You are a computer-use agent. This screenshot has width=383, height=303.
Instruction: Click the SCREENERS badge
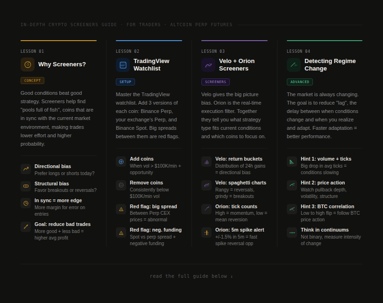pyautogui.click(x=215, y=82)
